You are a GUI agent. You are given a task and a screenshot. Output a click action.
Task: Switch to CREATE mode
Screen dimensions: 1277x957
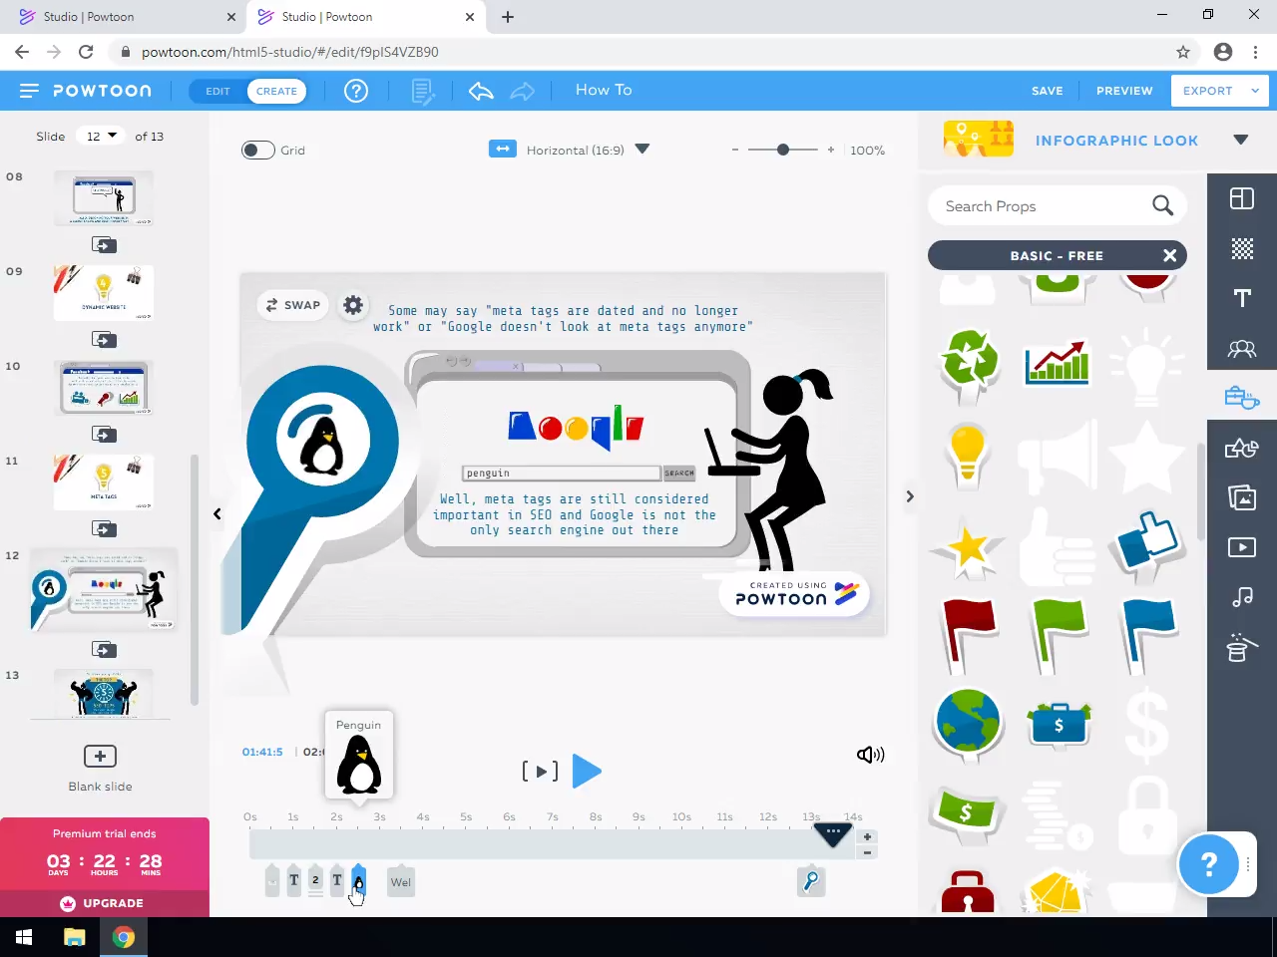click(x=276, y=91)
